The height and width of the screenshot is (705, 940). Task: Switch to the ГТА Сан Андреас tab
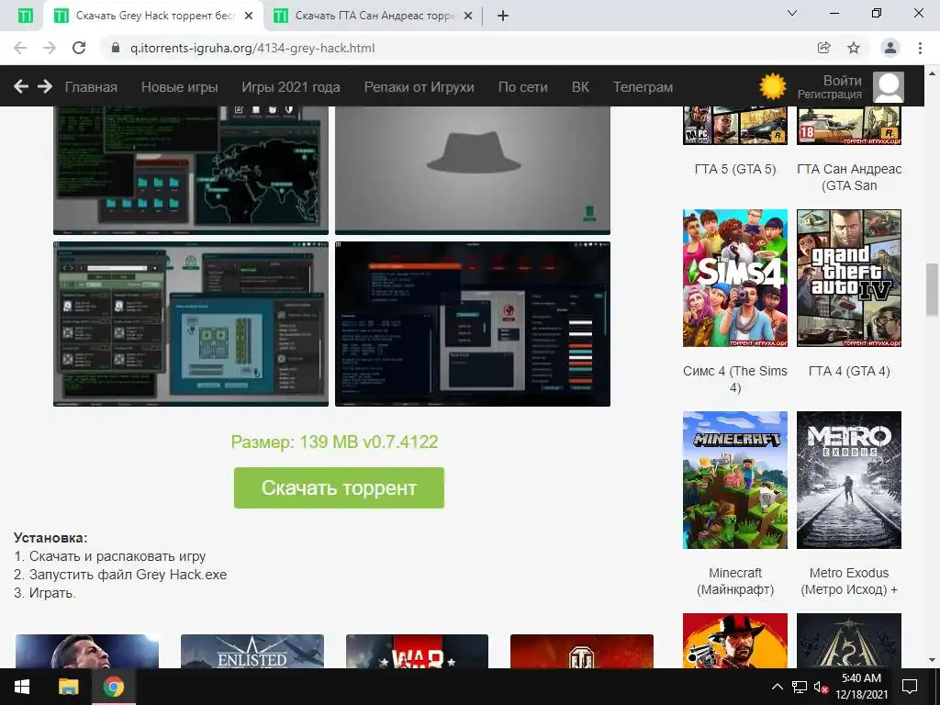[373, 16]
